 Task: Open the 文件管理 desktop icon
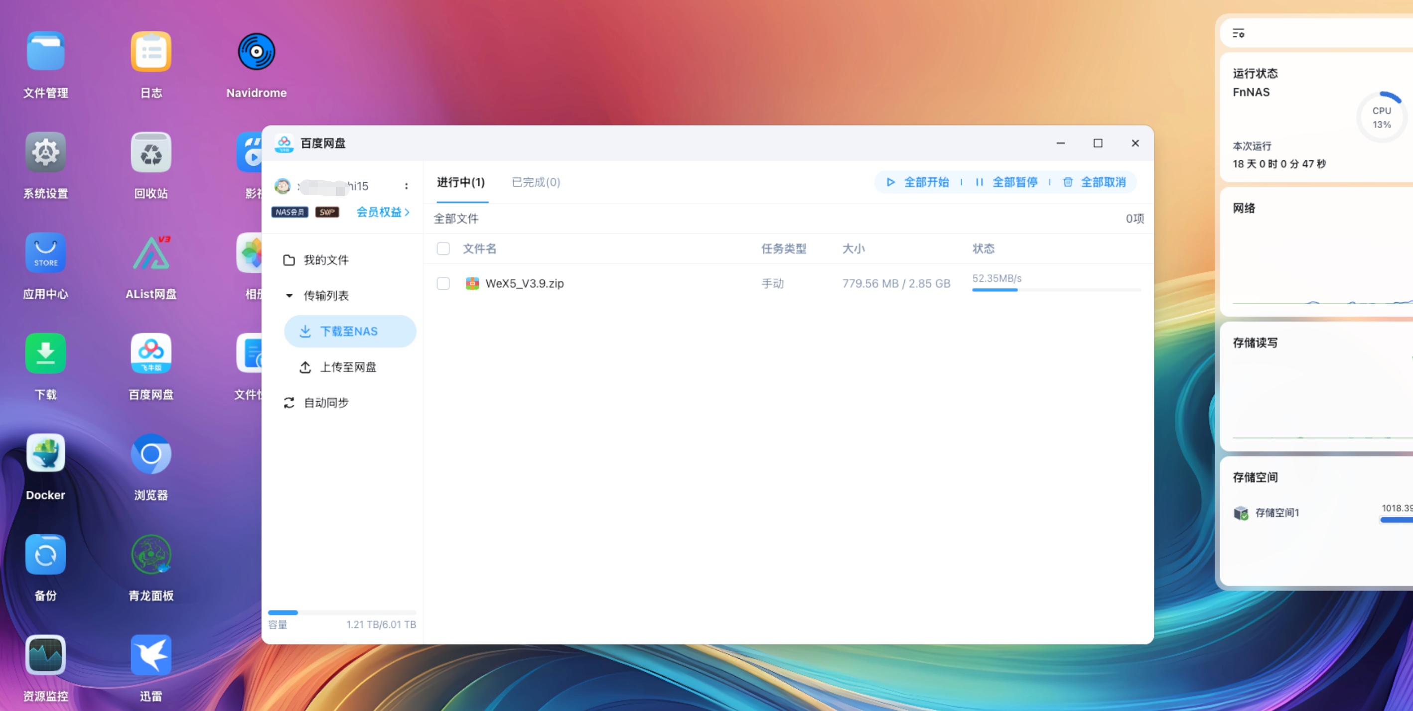click(x=45, y=51)
